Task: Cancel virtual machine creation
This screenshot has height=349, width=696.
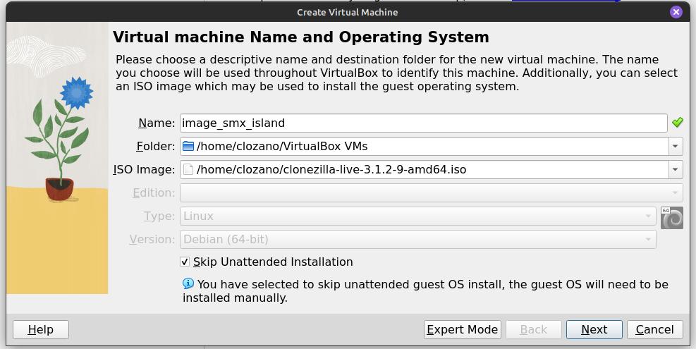Action: [x=654, y=329]
